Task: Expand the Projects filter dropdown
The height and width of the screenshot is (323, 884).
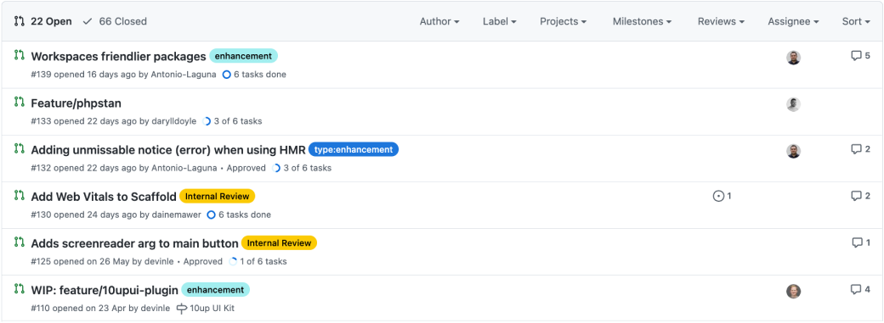Action: point(564,21)
